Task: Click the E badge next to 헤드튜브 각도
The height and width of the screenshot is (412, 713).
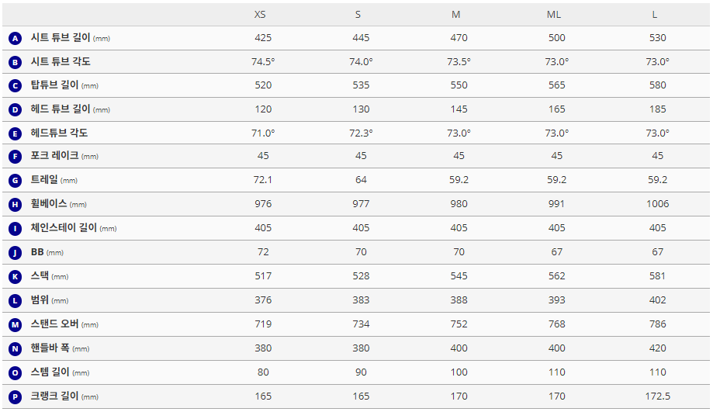Action: [x=16, y=133]
